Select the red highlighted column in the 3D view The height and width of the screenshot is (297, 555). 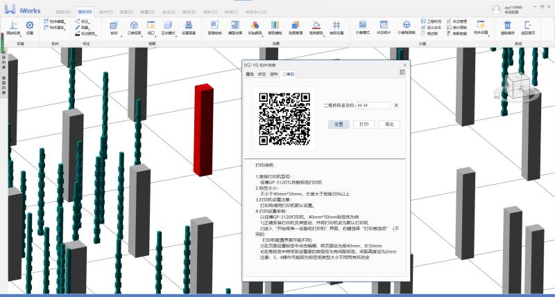[x=204, y=130]
